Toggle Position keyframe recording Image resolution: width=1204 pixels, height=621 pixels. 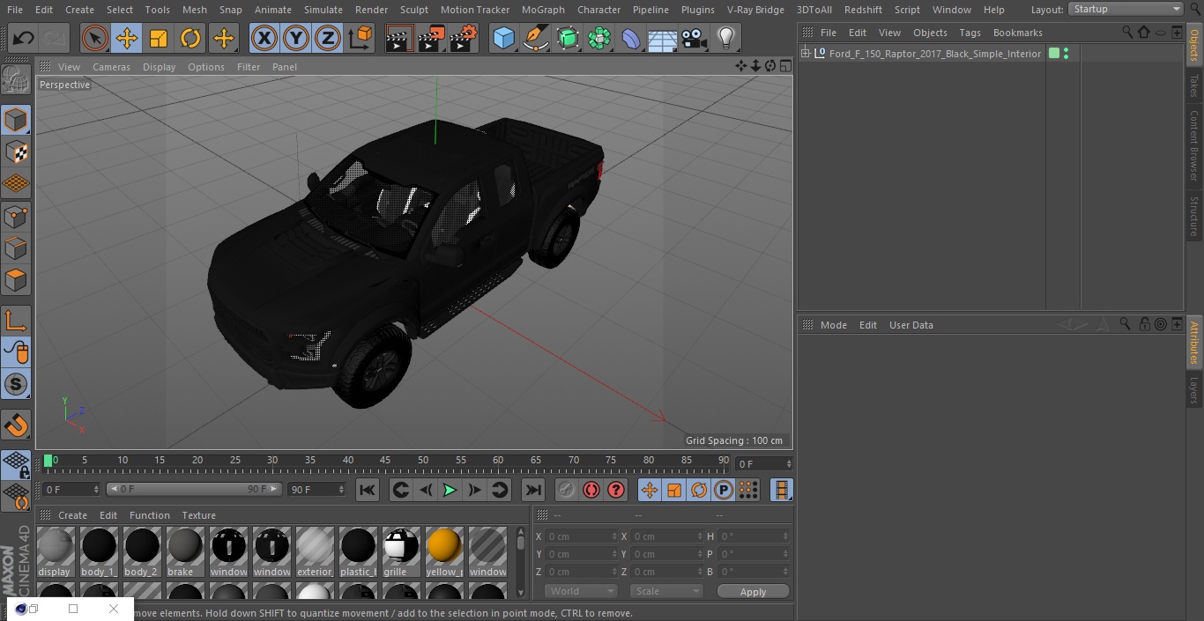pyautogui.click(x=650, y=490)
